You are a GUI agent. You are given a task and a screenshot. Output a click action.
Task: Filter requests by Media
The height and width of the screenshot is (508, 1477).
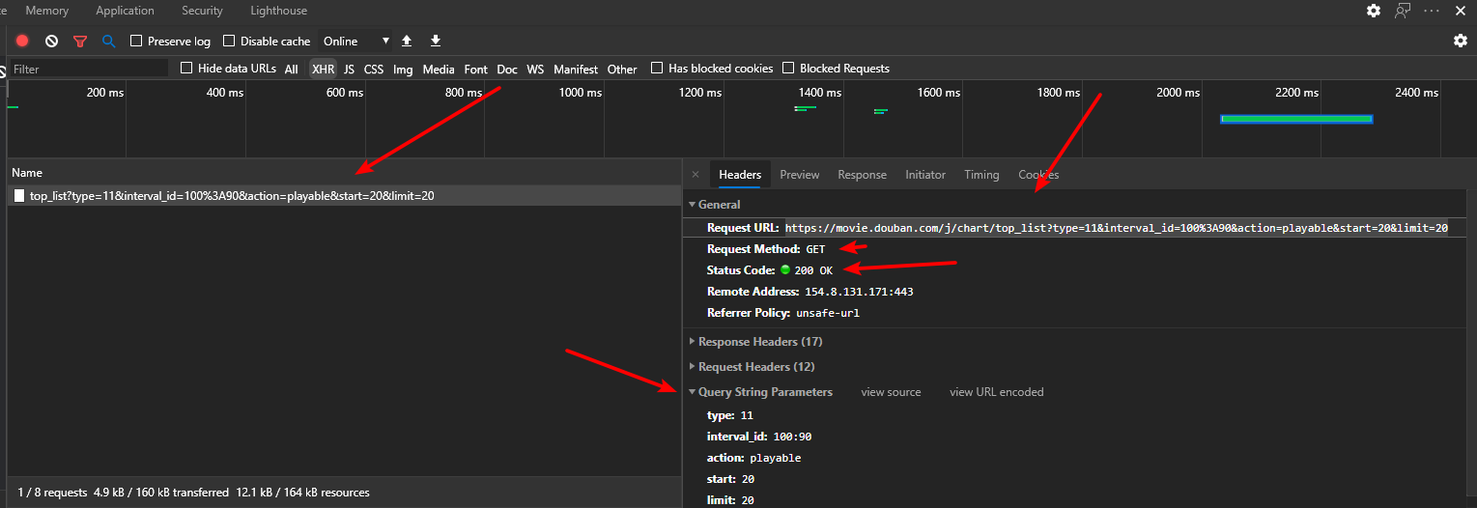[439, 70]
